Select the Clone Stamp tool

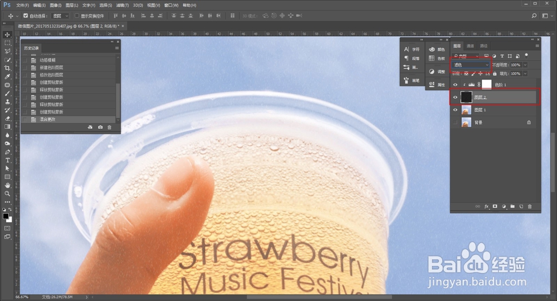coord(7,102)
